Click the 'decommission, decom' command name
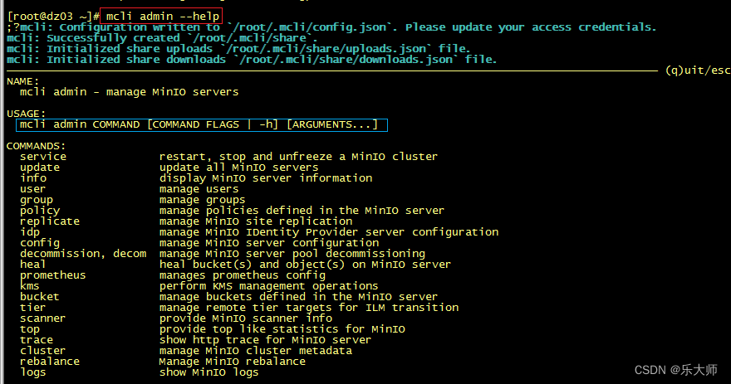731x384 pixels. coord(83,254)
